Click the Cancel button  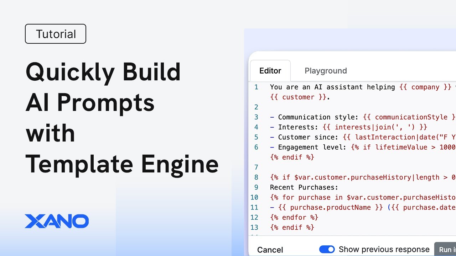270,249
